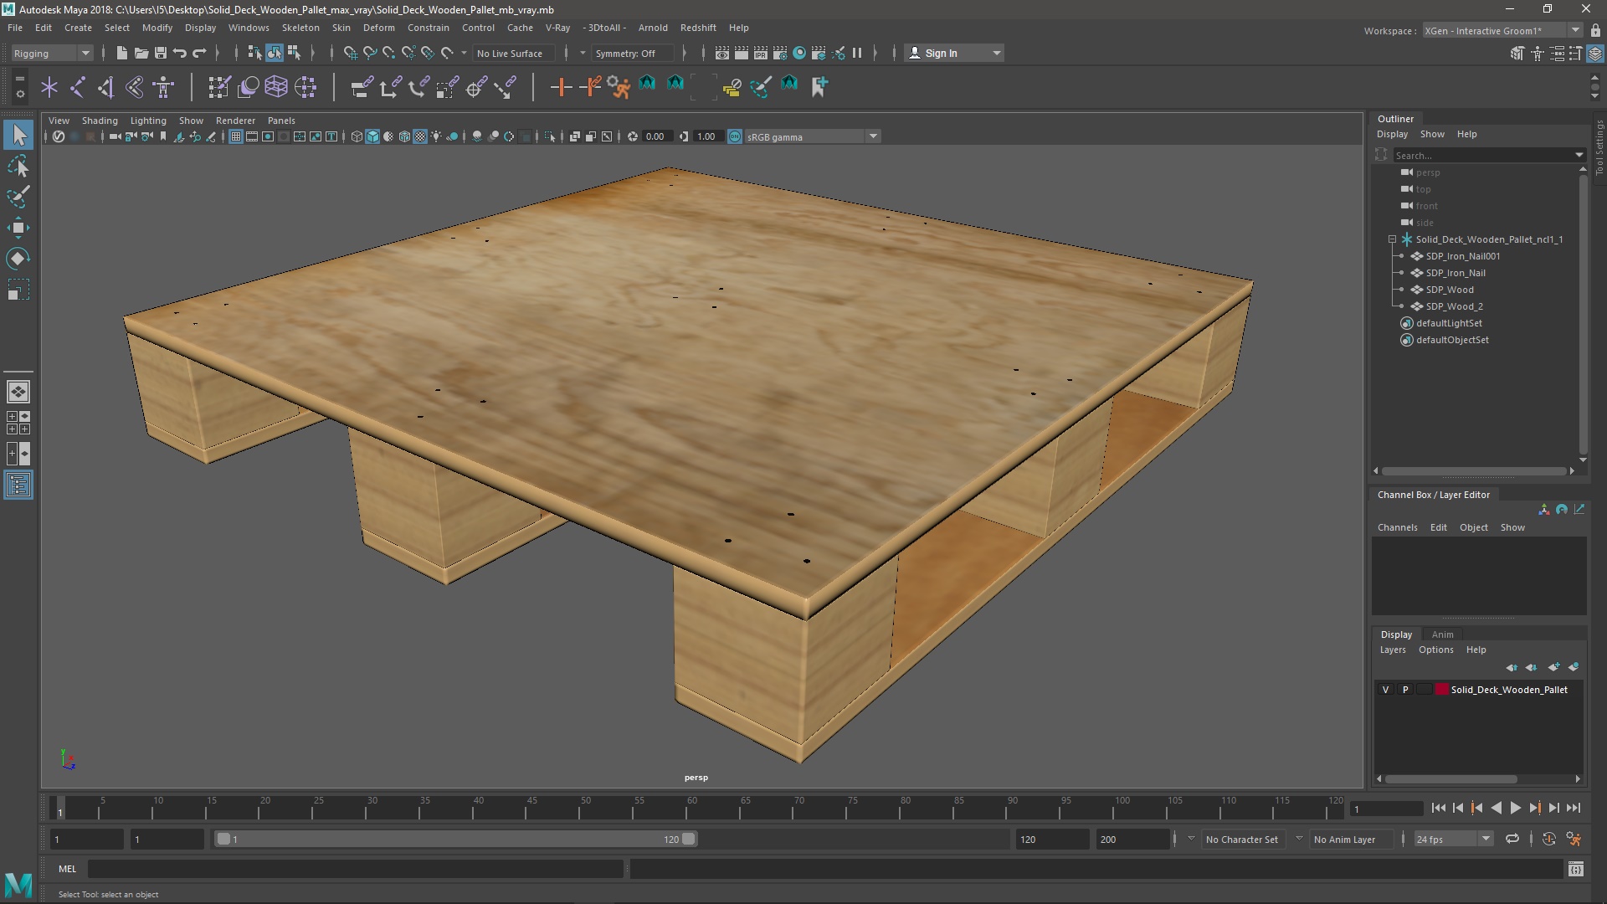Click the Play forwards button

1516,809
